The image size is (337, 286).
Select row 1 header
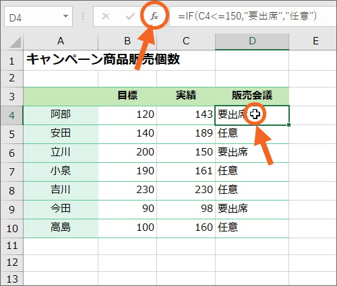(11, 61)
